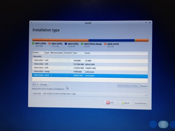The width and height of the screenshot is (175, 131).
Task: Click green sda1 (ntfs) legend swatch
Action: (33, 43)
